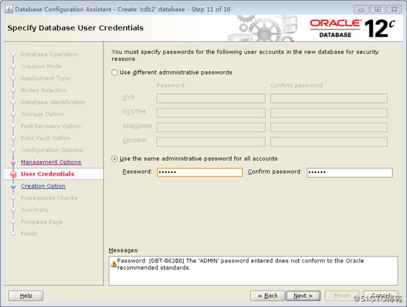
Task: Click the Finish step in sidebar
Action: tap(29, 234)
